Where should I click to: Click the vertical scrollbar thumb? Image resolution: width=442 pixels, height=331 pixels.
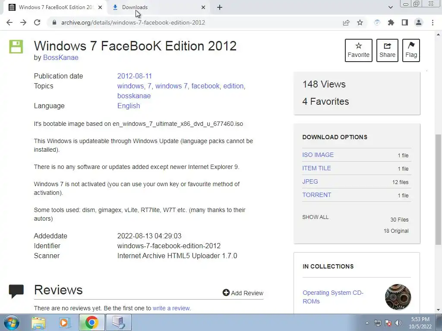[438, 190]
